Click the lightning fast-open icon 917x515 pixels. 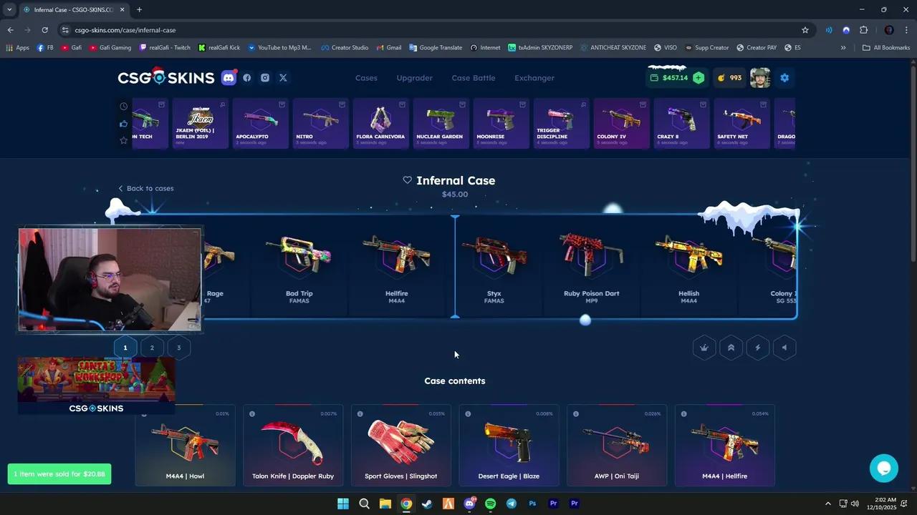point(758,348)
